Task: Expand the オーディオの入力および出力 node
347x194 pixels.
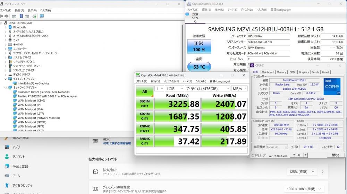Action: point(6,32)
